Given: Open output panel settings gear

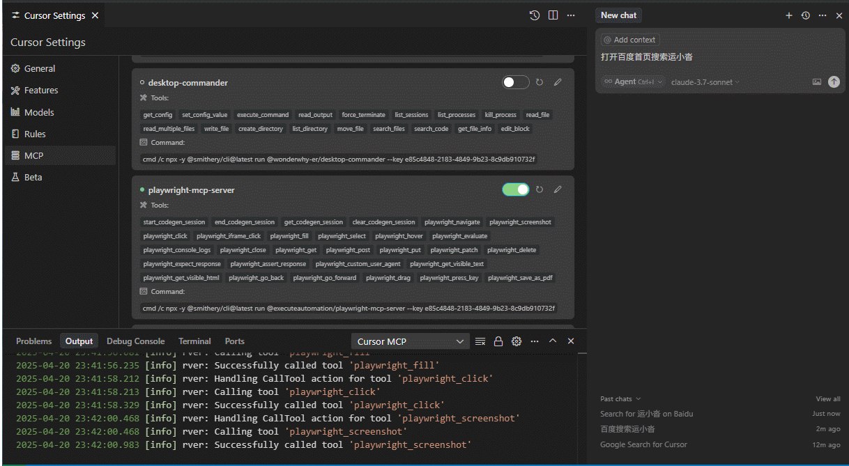Looking at the screenshot, I should [517, 341].
